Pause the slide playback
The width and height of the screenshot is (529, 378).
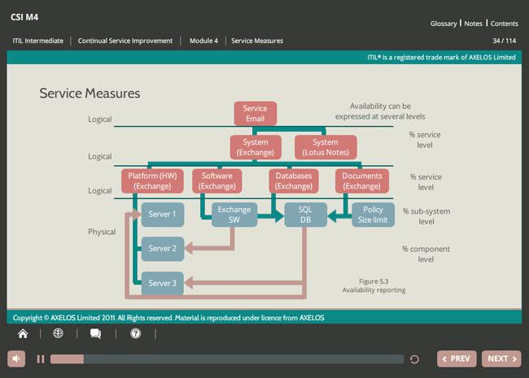(41, 359)
